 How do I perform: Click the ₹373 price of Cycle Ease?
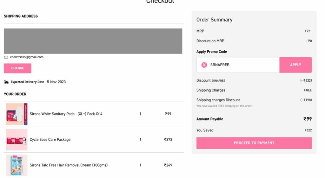pyautogui.click(x=168, y=140)
